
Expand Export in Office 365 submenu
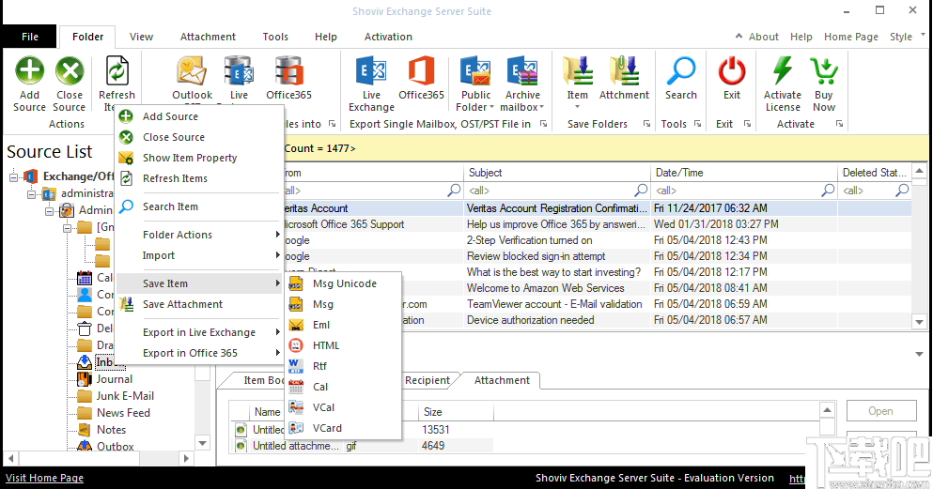pyautogui.click(x=199, y=353)
